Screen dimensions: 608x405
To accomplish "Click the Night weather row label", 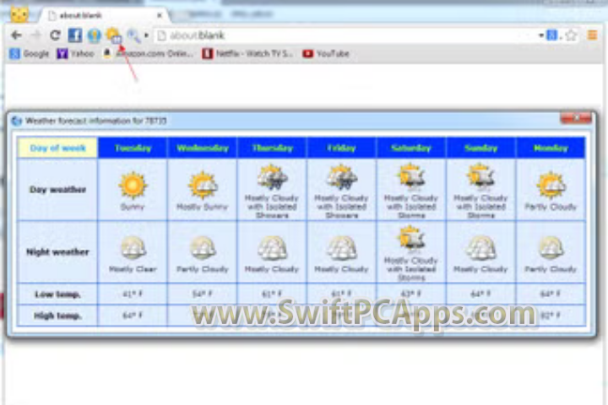I will [57, 252].
